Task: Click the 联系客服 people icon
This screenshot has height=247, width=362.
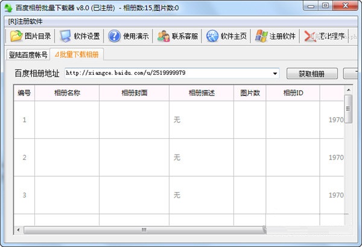Action: tap(164, 36)
